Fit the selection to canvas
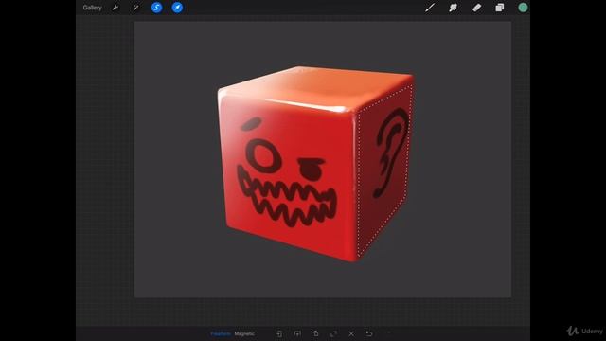 [x=333, y=333]
